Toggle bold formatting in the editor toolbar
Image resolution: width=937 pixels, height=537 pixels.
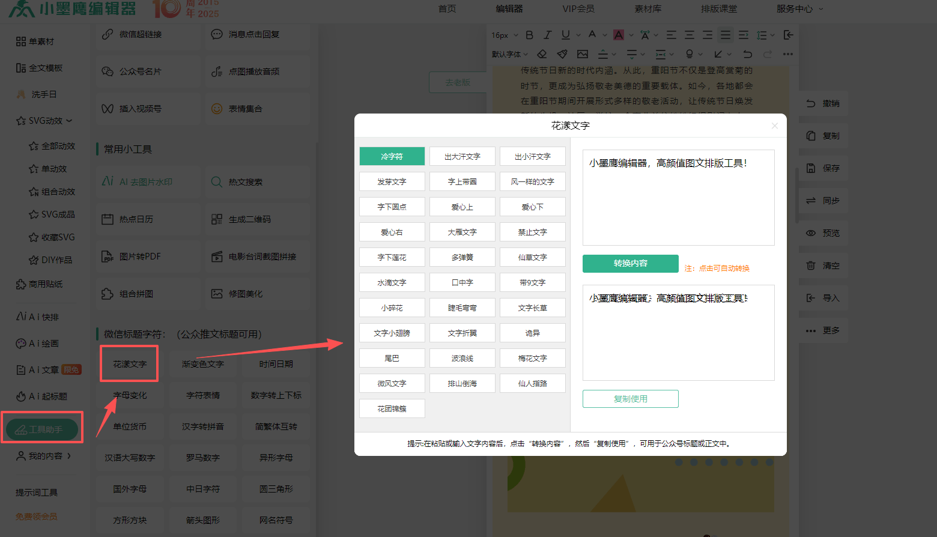529,35
